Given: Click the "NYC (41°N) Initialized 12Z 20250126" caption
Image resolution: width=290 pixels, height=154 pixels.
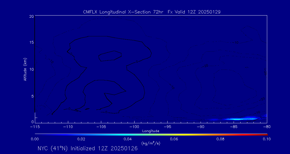Looking at the screenshot, I should [88, 149].
